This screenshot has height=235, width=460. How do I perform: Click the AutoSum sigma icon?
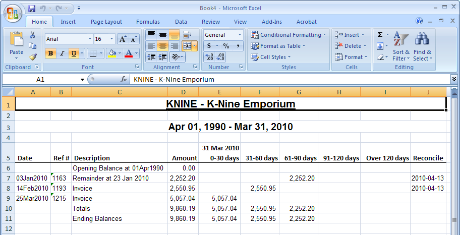tap(380, 35)
